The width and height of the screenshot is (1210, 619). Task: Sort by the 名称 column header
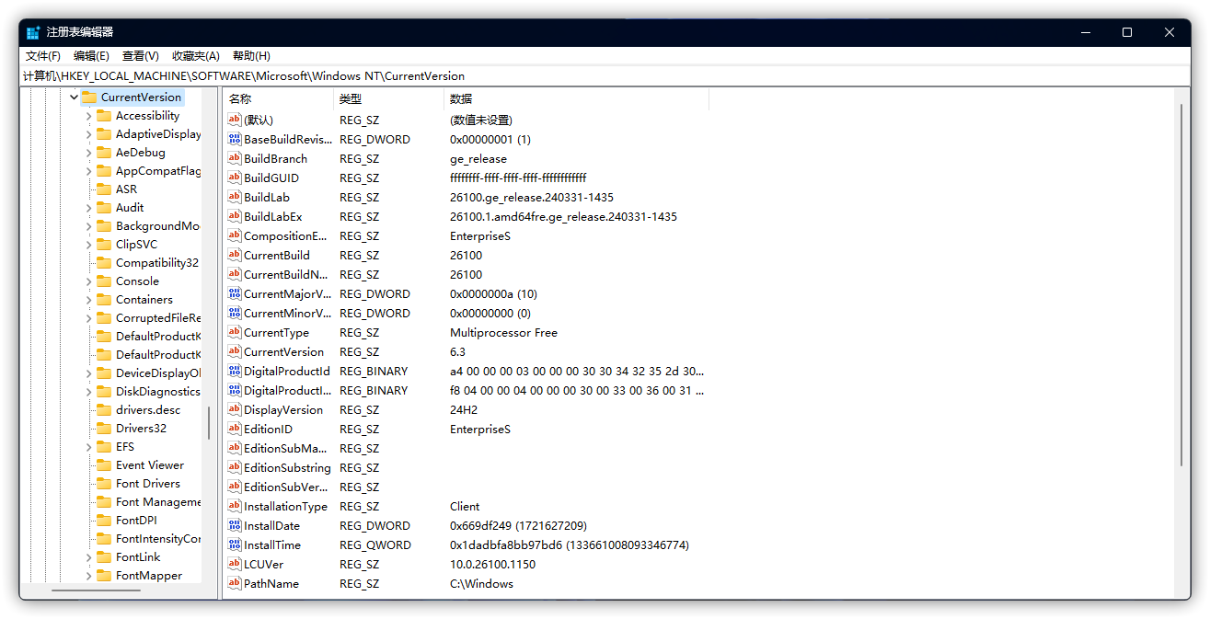[278, 98]
